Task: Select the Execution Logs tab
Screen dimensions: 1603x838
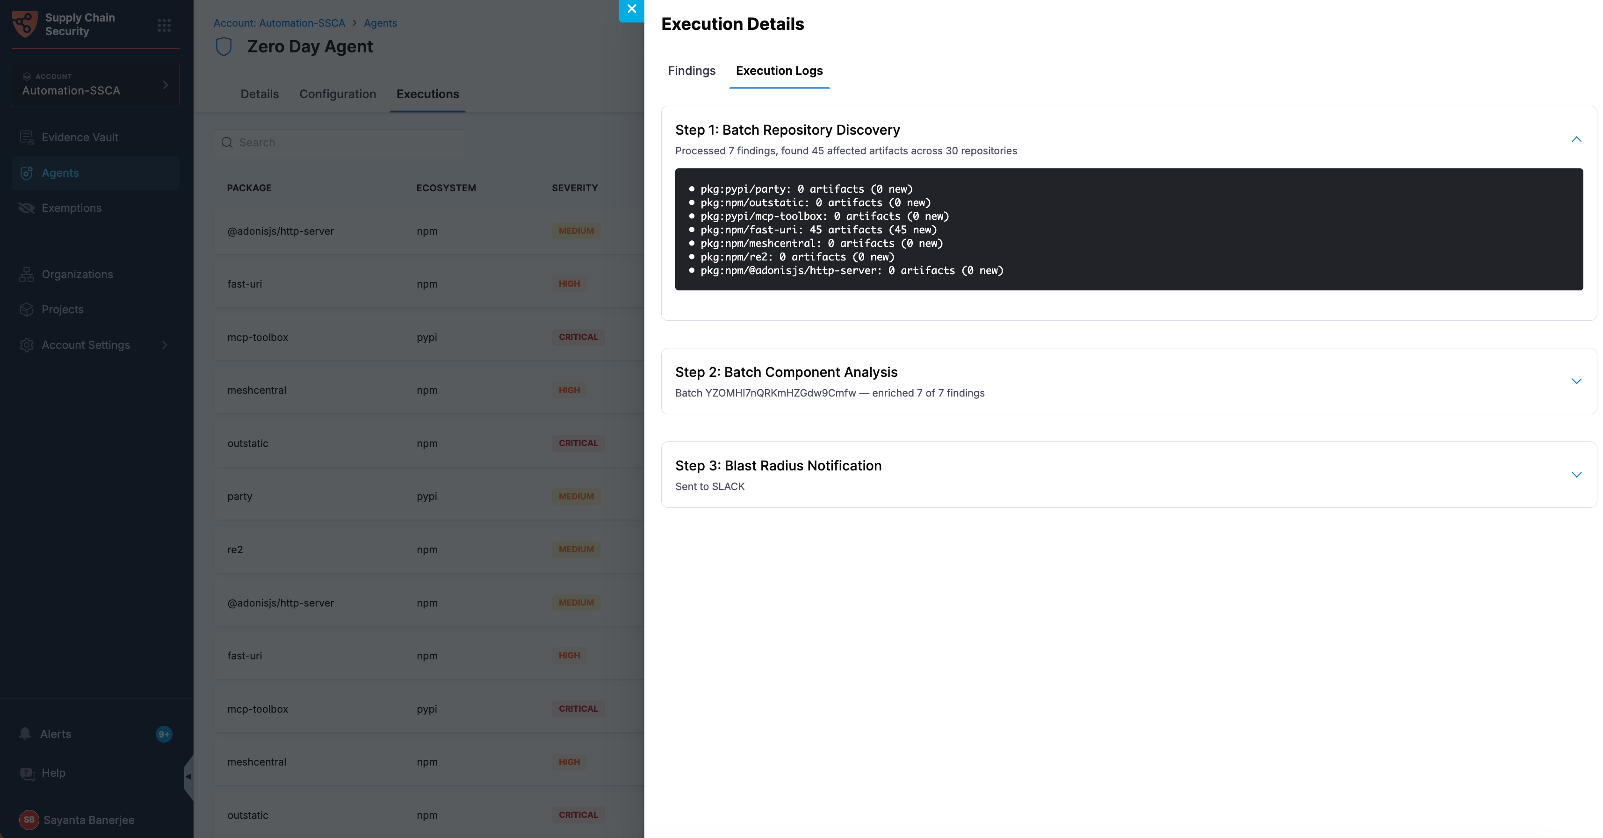Action: (x=779, y=70)
